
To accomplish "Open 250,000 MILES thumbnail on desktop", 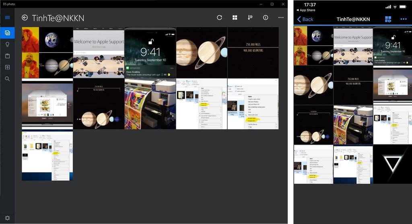I will pyautogui.click(x=253, y=53).
